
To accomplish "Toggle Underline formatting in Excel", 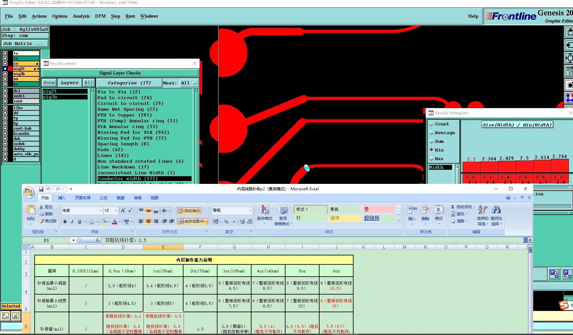I will click(x=80, y=222).
